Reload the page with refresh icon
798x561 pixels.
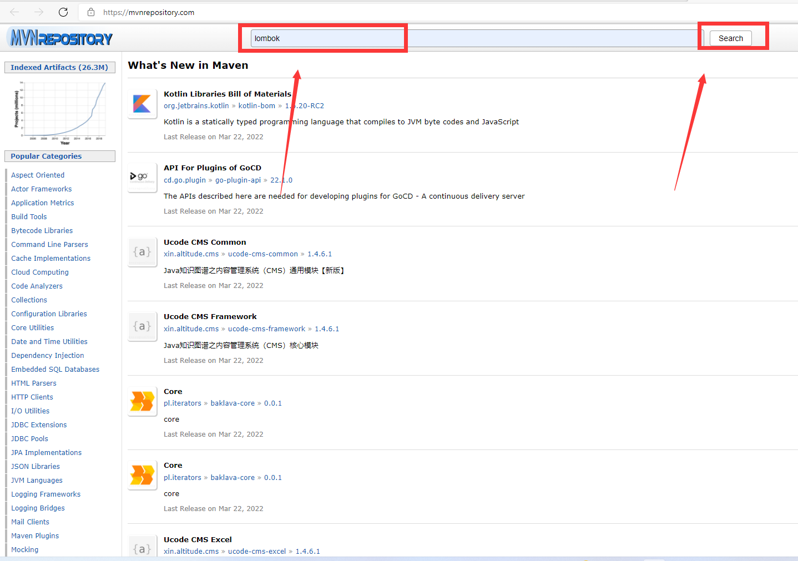click(x=63, y=12)
